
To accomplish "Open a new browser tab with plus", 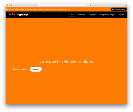I will click(126, 6).
